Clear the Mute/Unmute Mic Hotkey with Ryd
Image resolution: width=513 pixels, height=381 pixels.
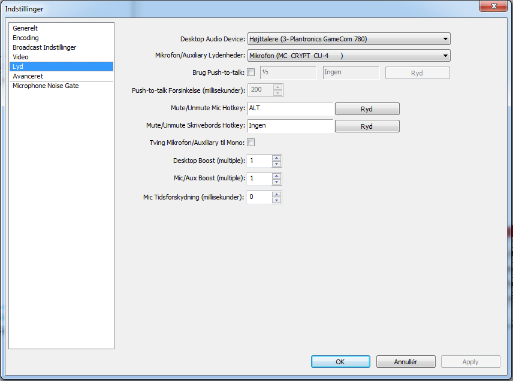(x=367, y=108)
